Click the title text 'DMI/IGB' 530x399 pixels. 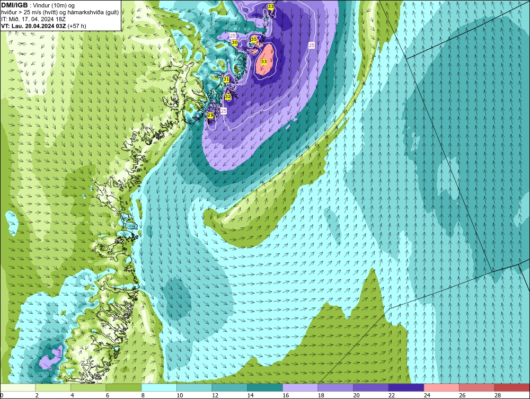(x=14, y=5)
